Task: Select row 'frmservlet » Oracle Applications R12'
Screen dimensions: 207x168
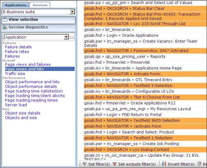Action: pos(145,103)
